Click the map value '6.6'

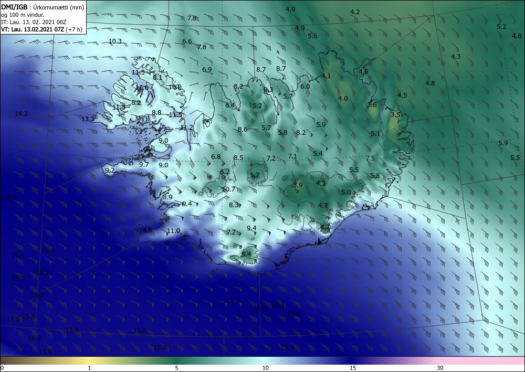[187, 41]
